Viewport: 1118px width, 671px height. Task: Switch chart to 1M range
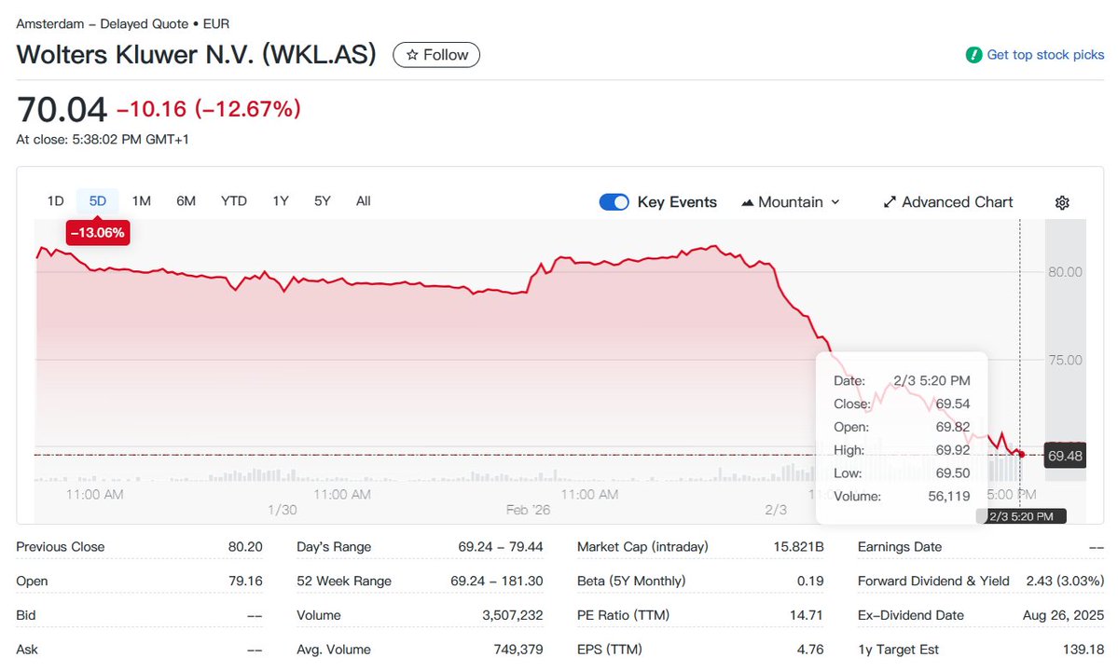[x=141, y=200]
